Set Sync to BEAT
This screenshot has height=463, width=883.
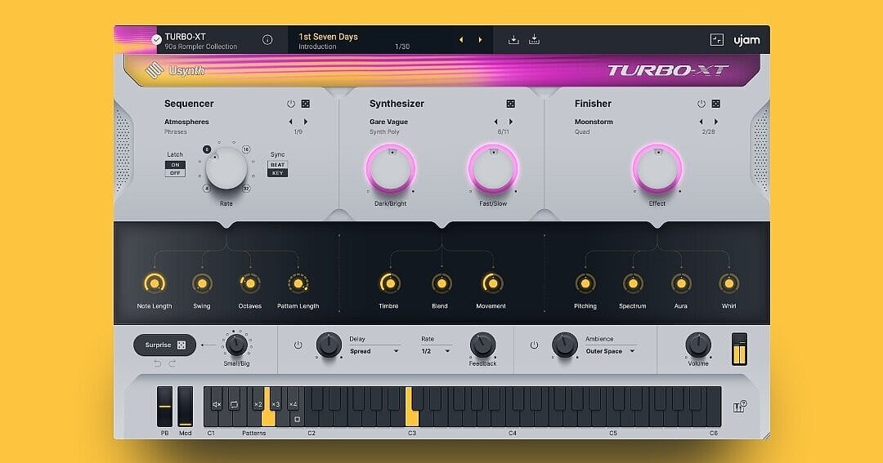[x=278, y=164]
